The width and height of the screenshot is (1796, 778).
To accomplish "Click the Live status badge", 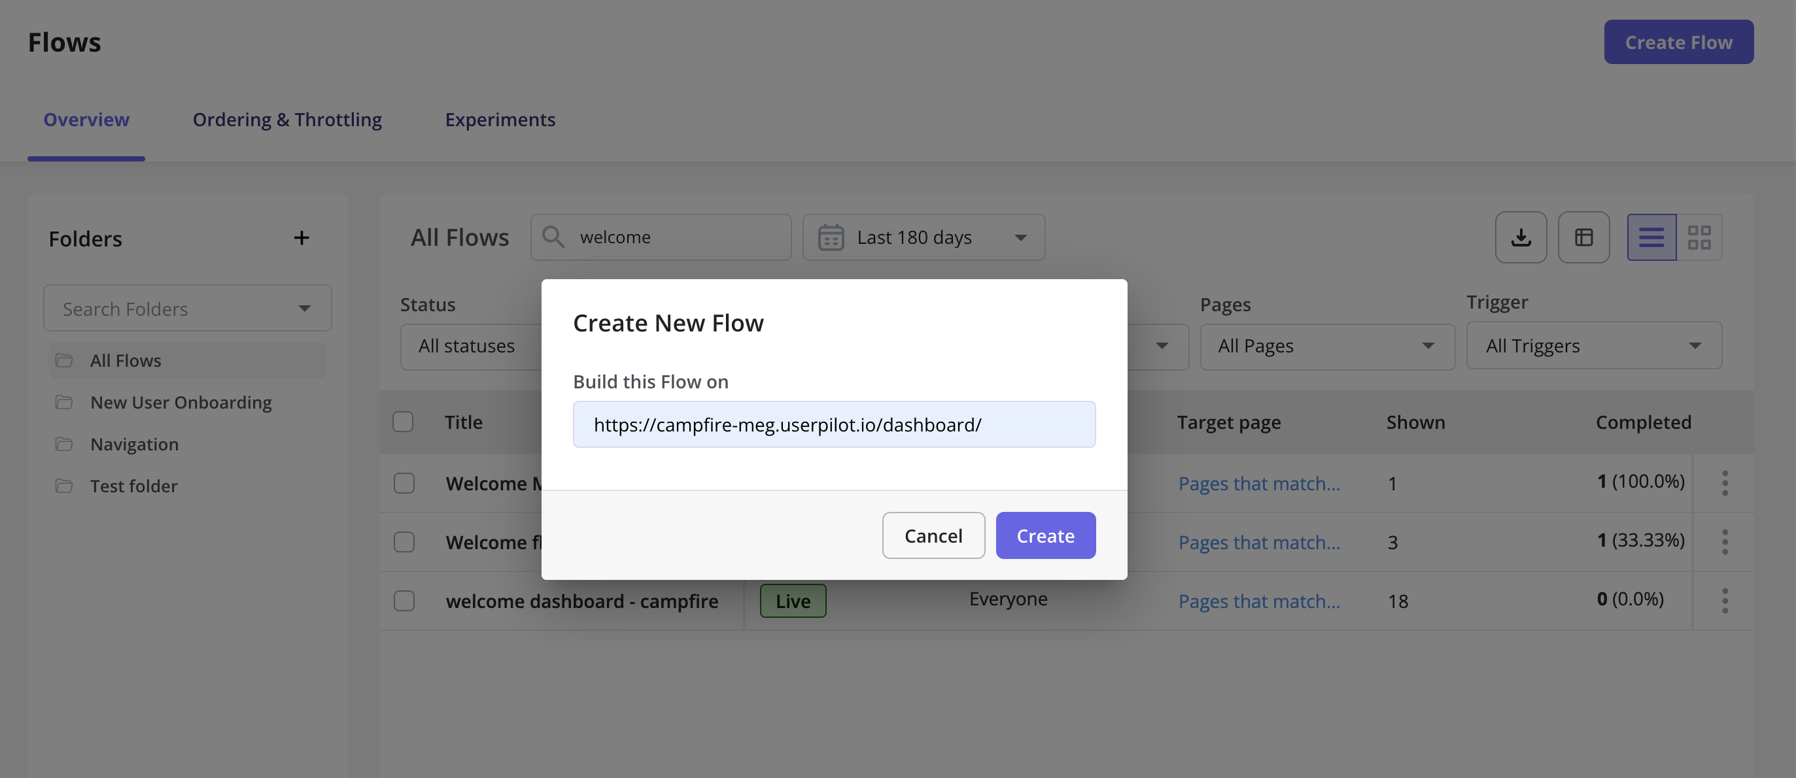I will tap(793, 601).
